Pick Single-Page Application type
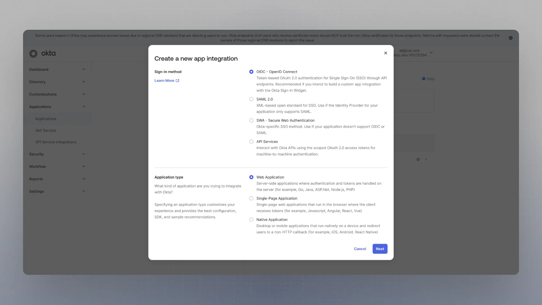The height and width of the screenshot is (305, 542). click(251, 199)
